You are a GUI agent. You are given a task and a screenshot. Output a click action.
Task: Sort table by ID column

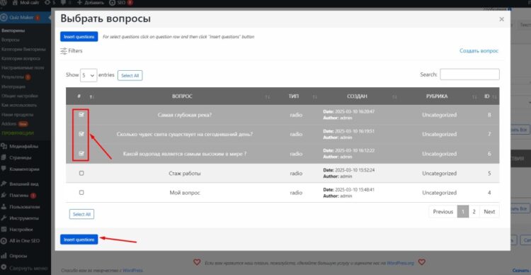(x=489, y=96)
